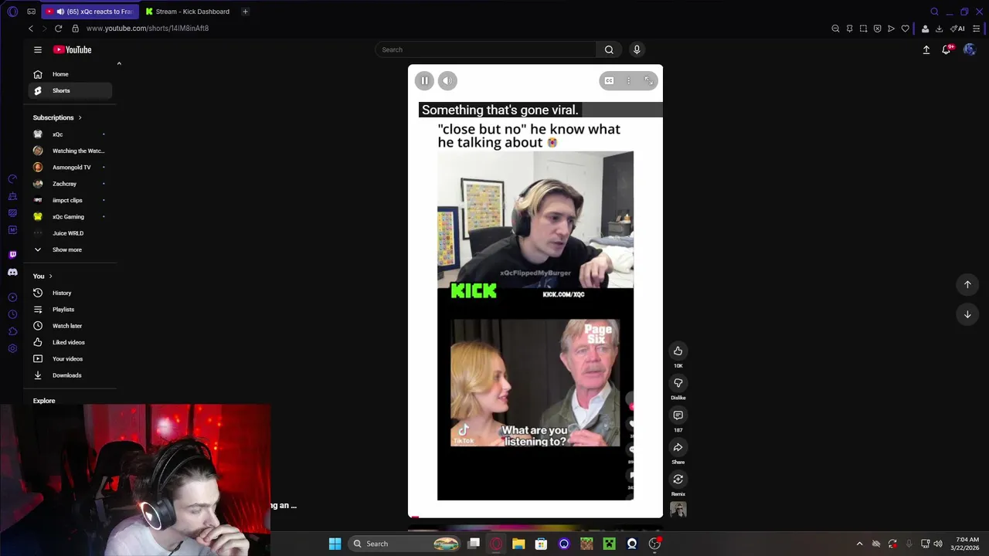Switch to the Stream - Kick Dashboard tab
The height and width of the screenshot is (556, 989).
(x=188, y=12)
